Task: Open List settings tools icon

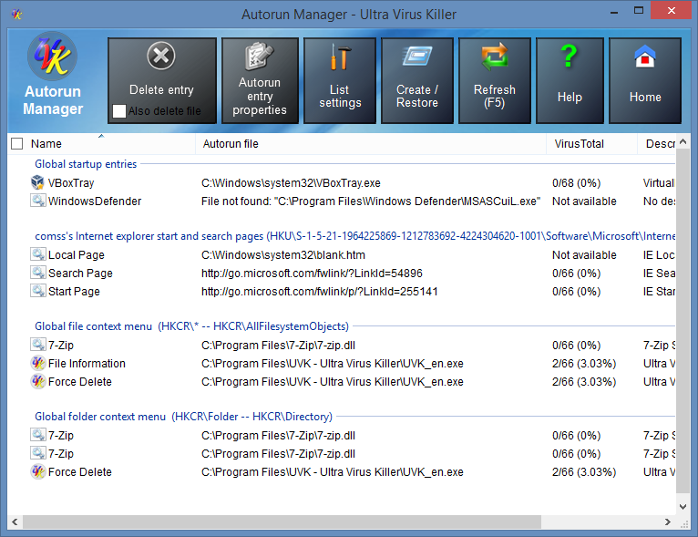Action: point(340,57)
